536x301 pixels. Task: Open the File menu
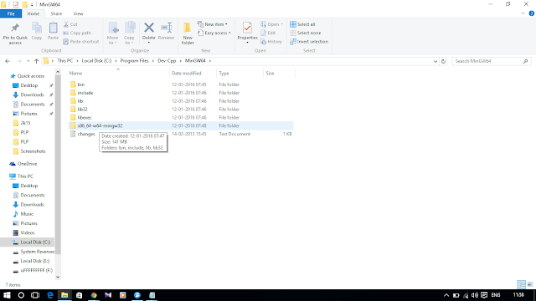tap(11, 13)
